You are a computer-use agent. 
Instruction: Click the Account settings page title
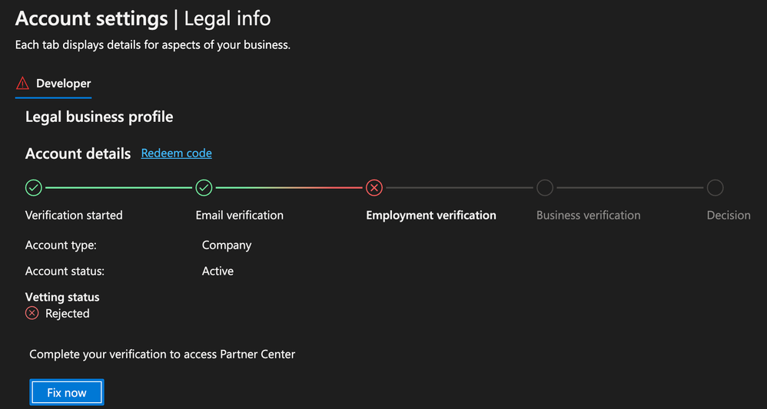click(x=91, y=18)
